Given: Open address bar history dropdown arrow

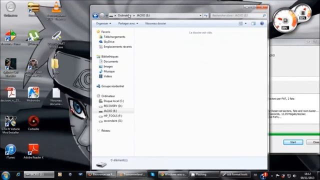Looking at the screenshot, I should tap(200, 15).
